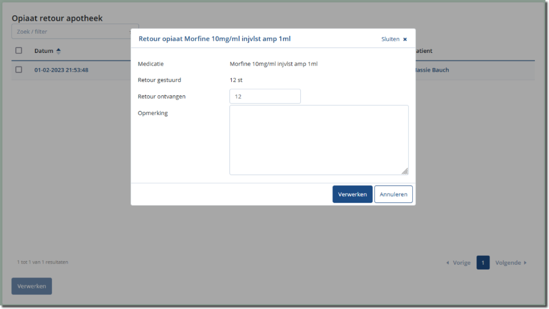Select patient Bassie Bauch in the table
The width and height of the screenshot is (549, 309).
click(432, 70)
